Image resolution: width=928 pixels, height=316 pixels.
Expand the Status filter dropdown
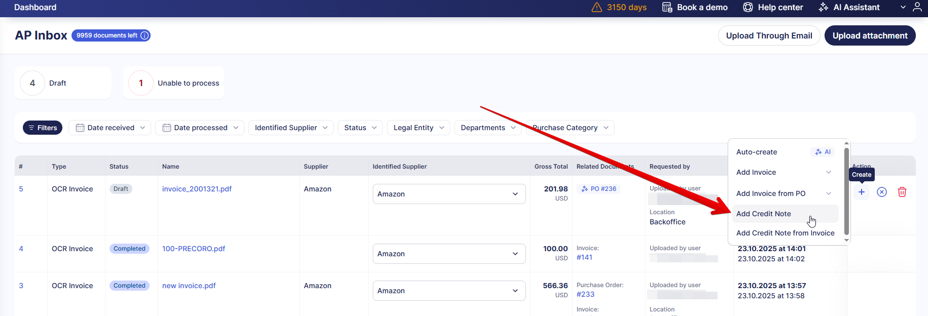coord(360,128)
